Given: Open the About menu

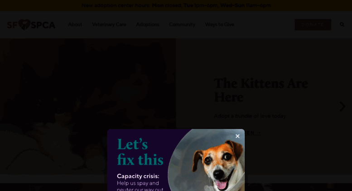Looking at the screenshot, I should point(75,24).
